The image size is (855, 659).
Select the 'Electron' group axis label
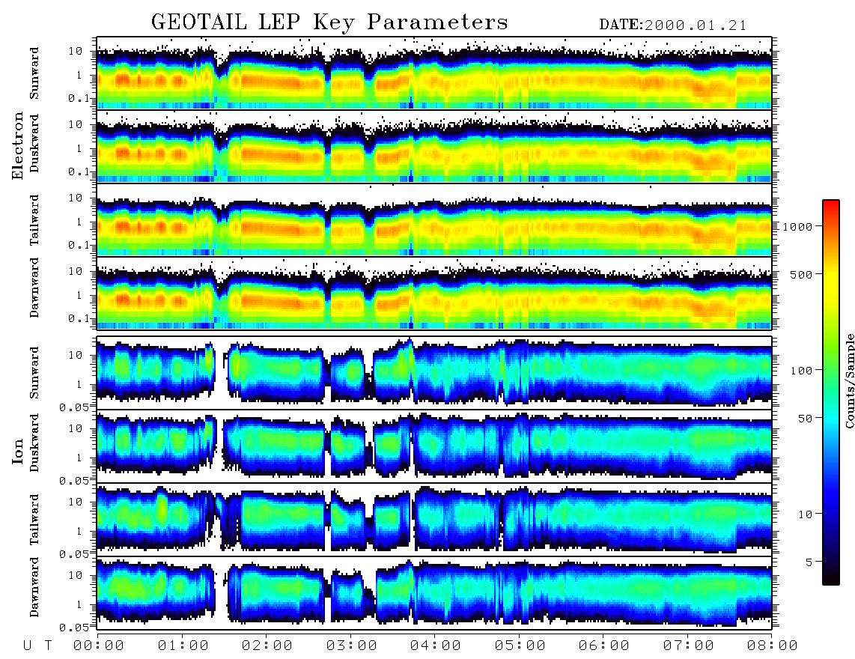click(18, 145)
